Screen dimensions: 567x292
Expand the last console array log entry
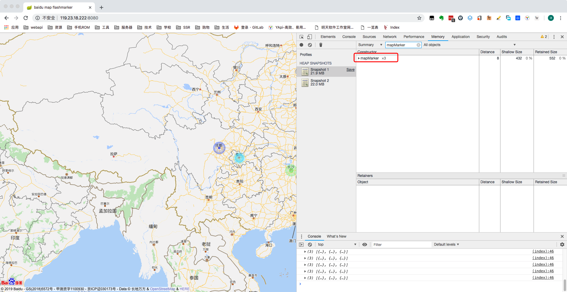(305, 278)
